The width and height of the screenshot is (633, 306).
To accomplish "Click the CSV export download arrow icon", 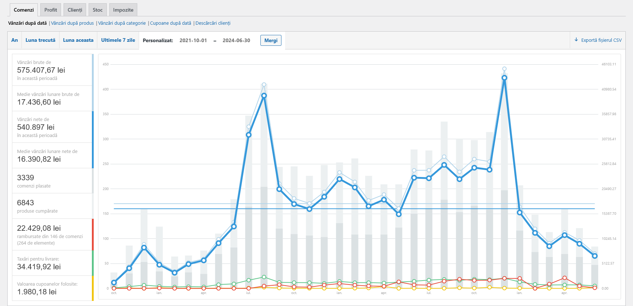I will click(576, 40).
